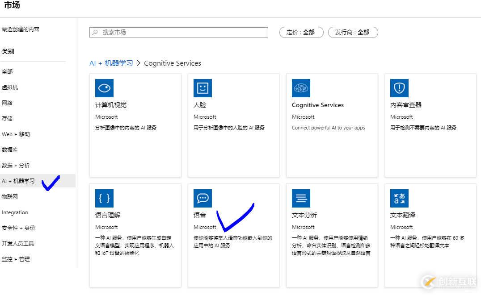
Task: Click '用于分析图像中的人脸的 AI 服务' description
Action: pos(229,128)
